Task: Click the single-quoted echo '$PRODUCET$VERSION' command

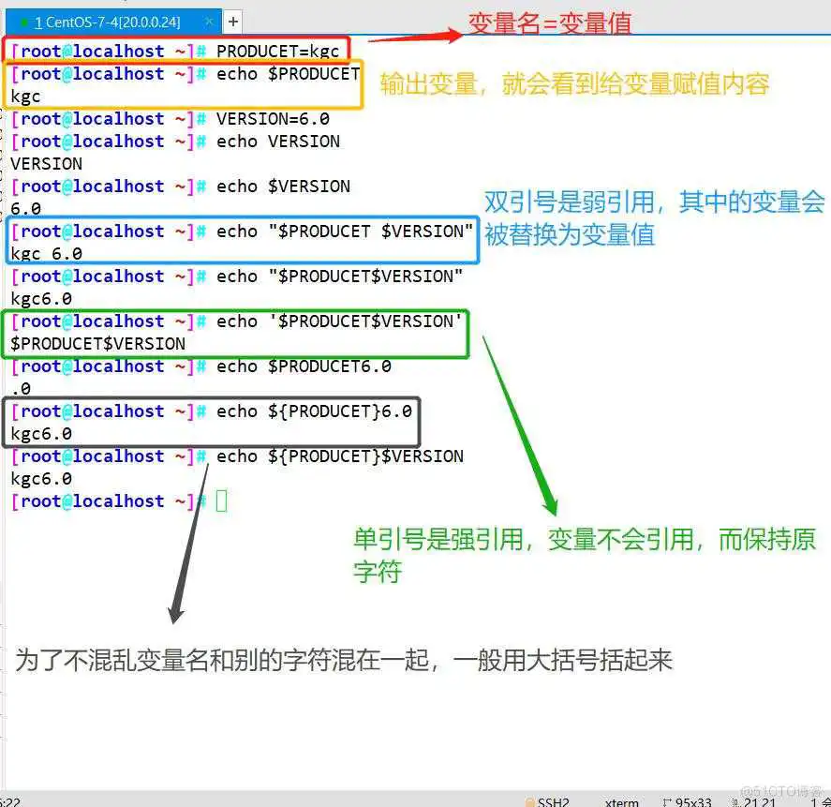Action: [x=339, y=321]
